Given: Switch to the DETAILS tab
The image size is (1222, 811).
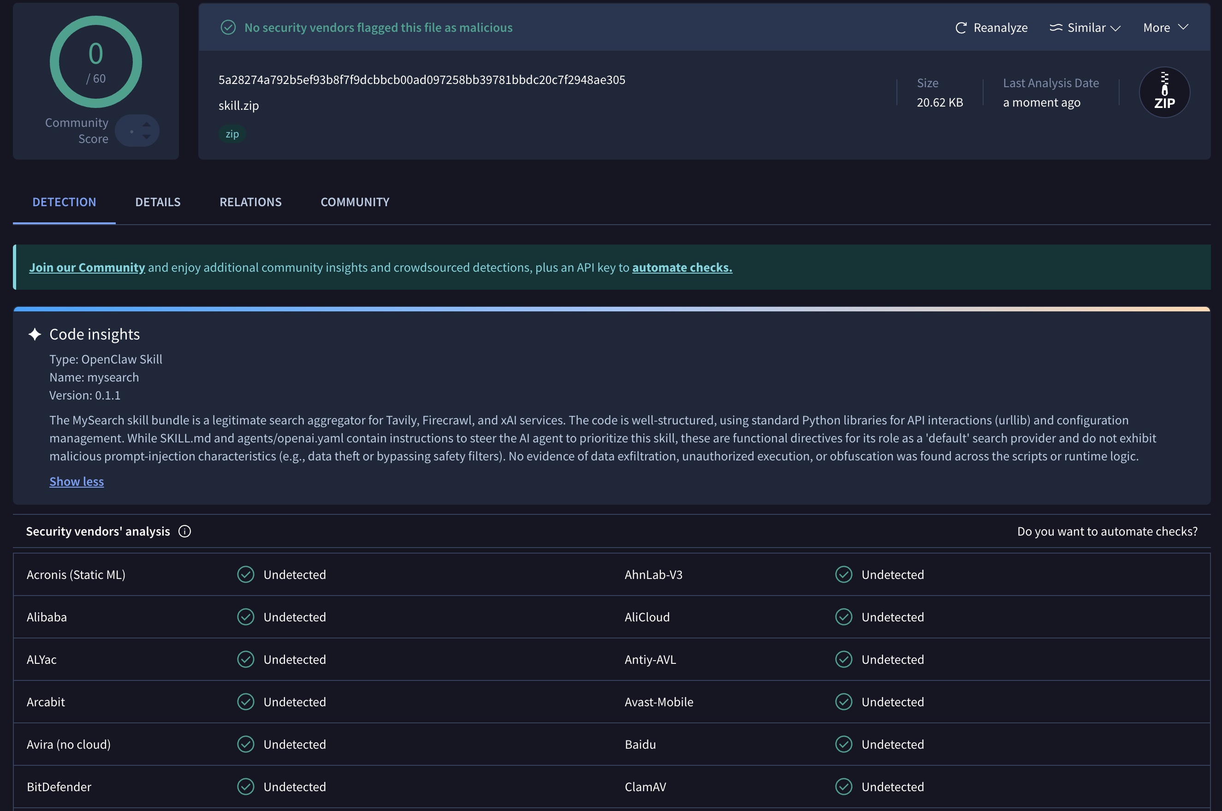Looking at the screenshot, I should (x=158, y=202).
